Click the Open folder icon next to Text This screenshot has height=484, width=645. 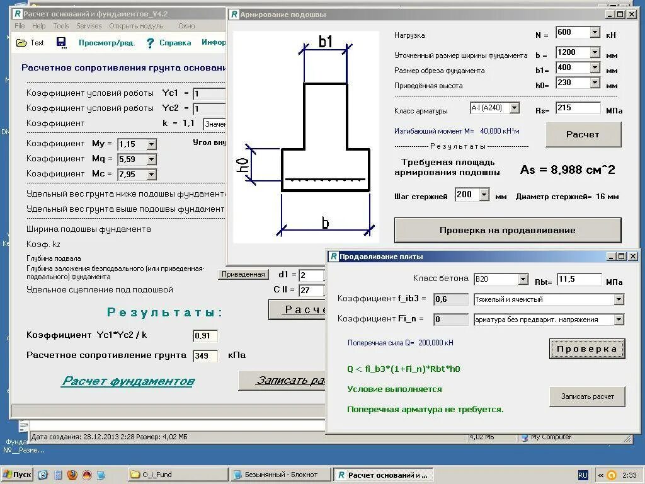(21, 43)
